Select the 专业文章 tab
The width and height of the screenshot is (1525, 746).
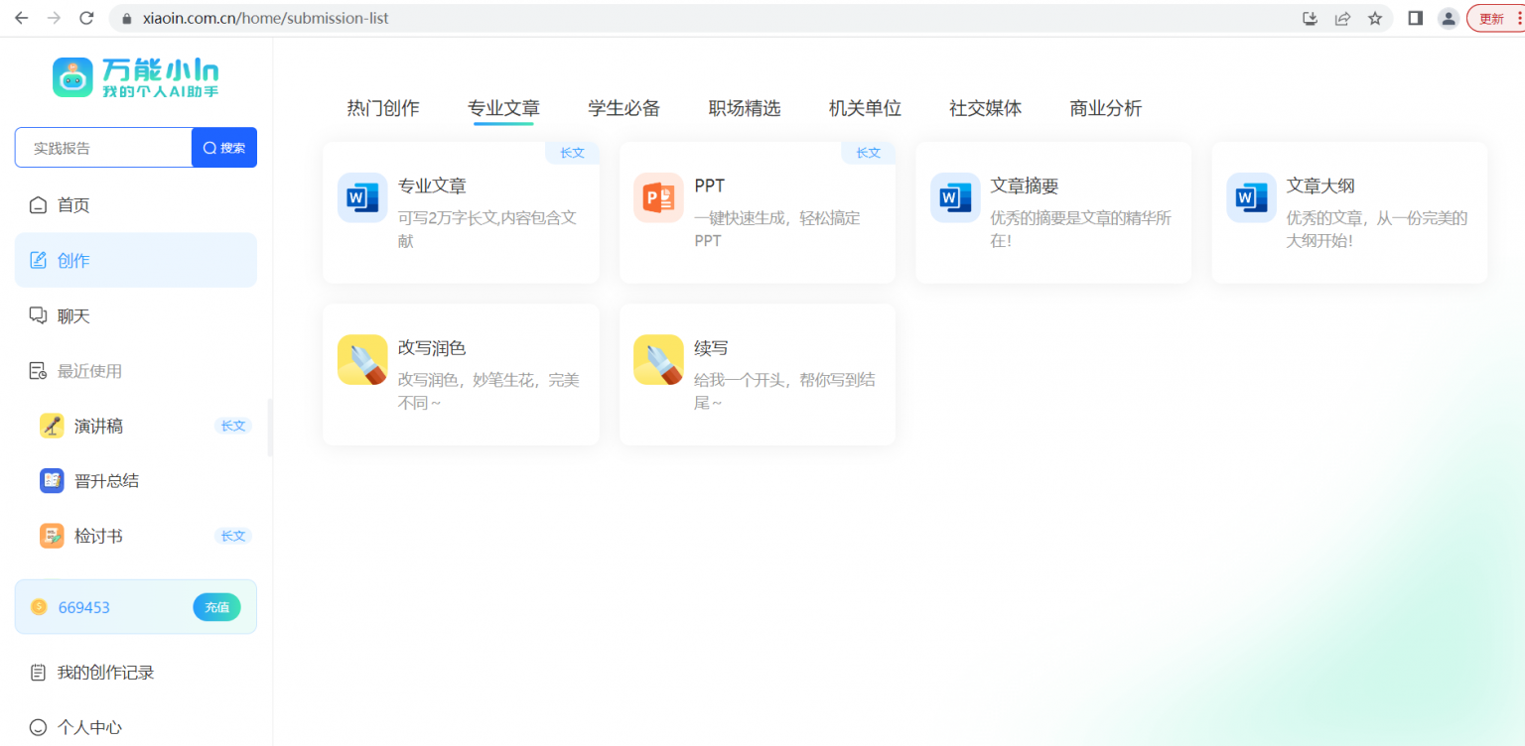pos(503,108)
